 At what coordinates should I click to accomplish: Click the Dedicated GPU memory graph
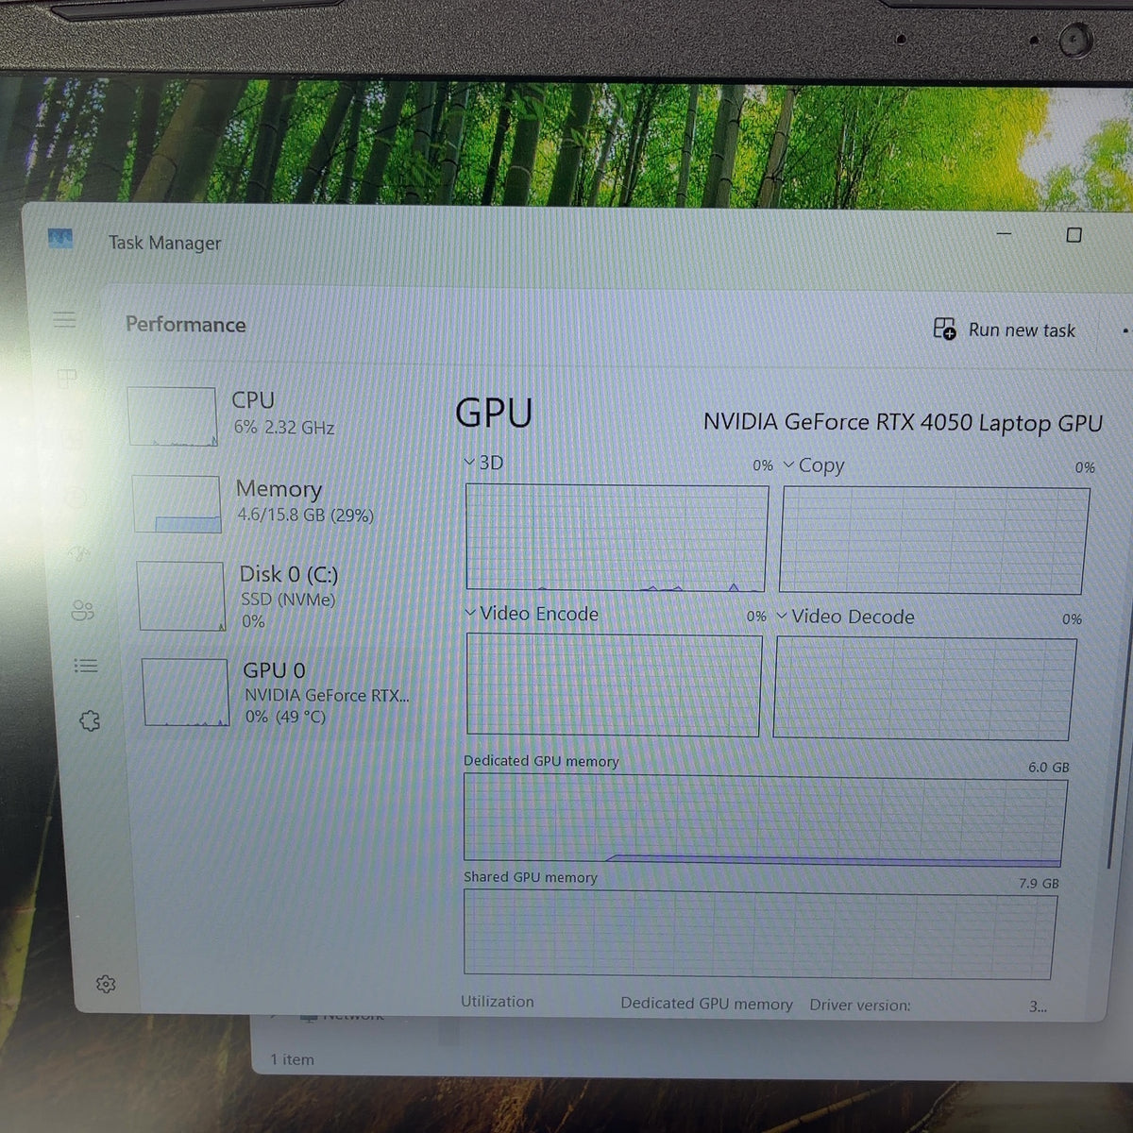[x=764, y=820]
